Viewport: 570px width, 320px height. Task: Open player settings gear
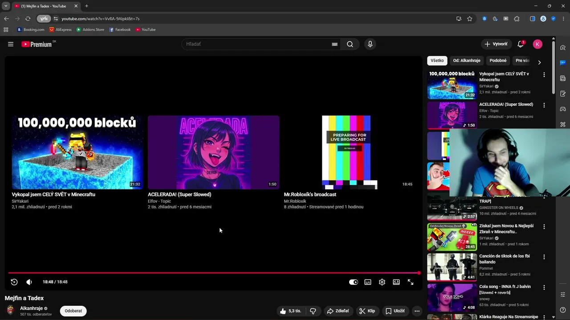(382, 282)
